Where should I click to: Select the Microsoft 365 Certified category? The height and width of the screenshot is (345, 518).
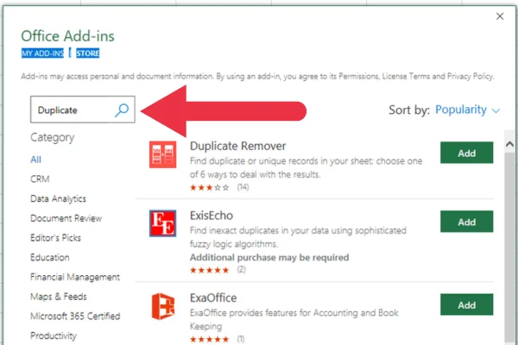click(x=75, y=317)
